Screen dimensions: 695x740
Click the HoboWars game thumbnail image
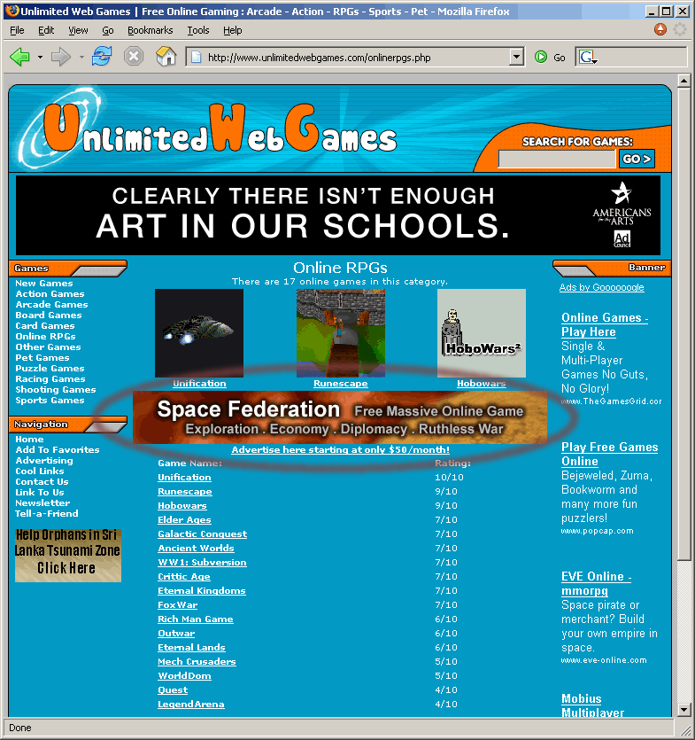click(481, 333)
